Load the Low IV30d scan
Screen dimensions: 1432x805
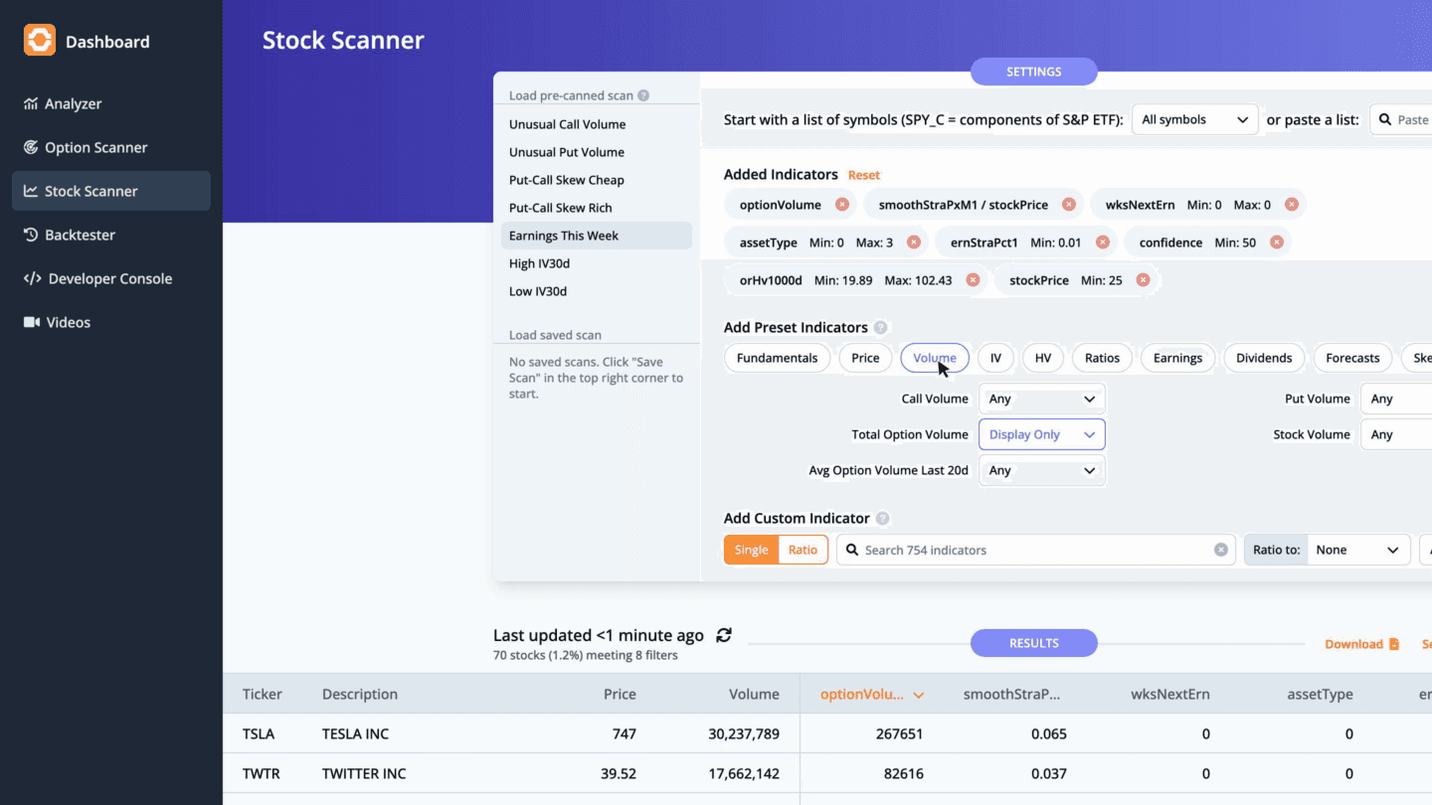(x=597, y=291)
